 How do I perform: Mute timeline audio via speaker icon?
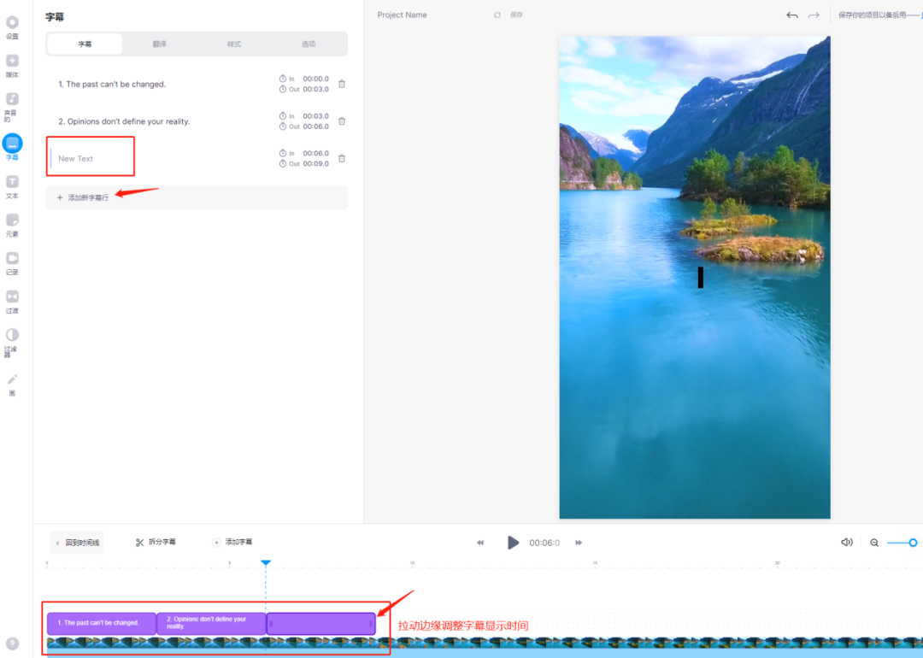click(846, 542)
